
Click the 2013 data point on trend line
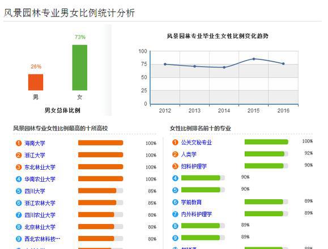pos(194,66)
